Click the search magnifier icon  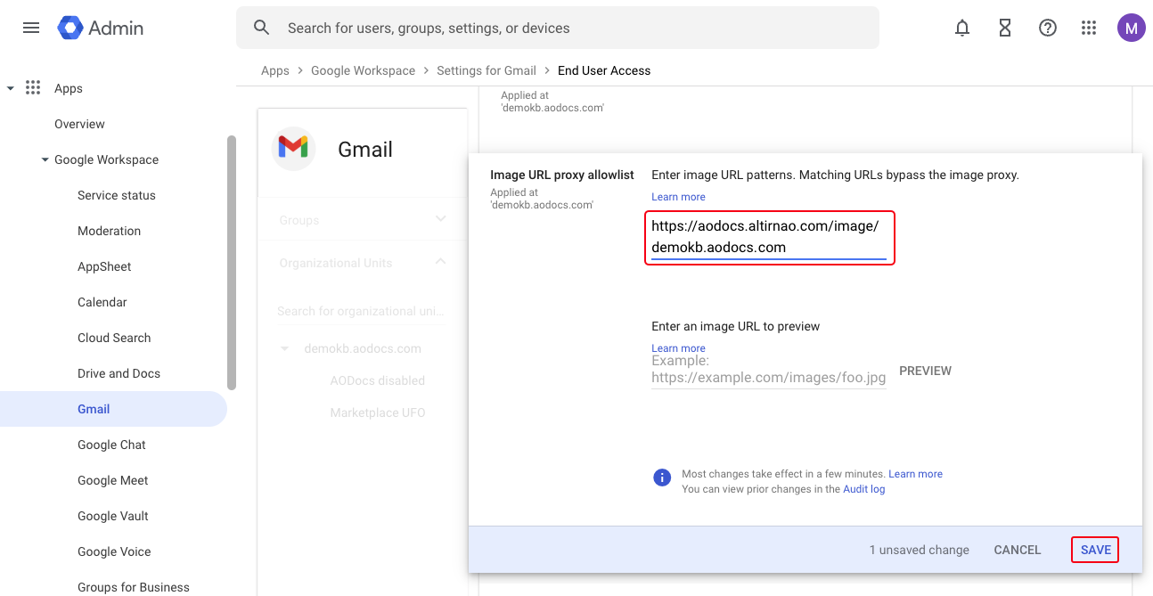pyautogui.click(x=262, y=28)
